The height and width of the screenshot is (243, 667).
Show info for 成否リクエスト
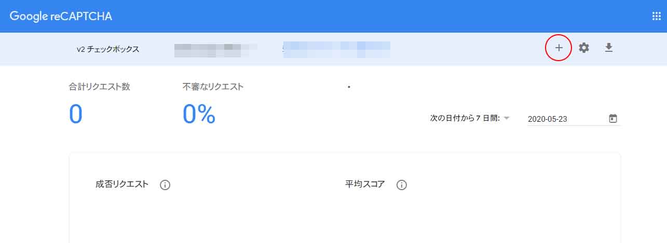coord(165,185)
